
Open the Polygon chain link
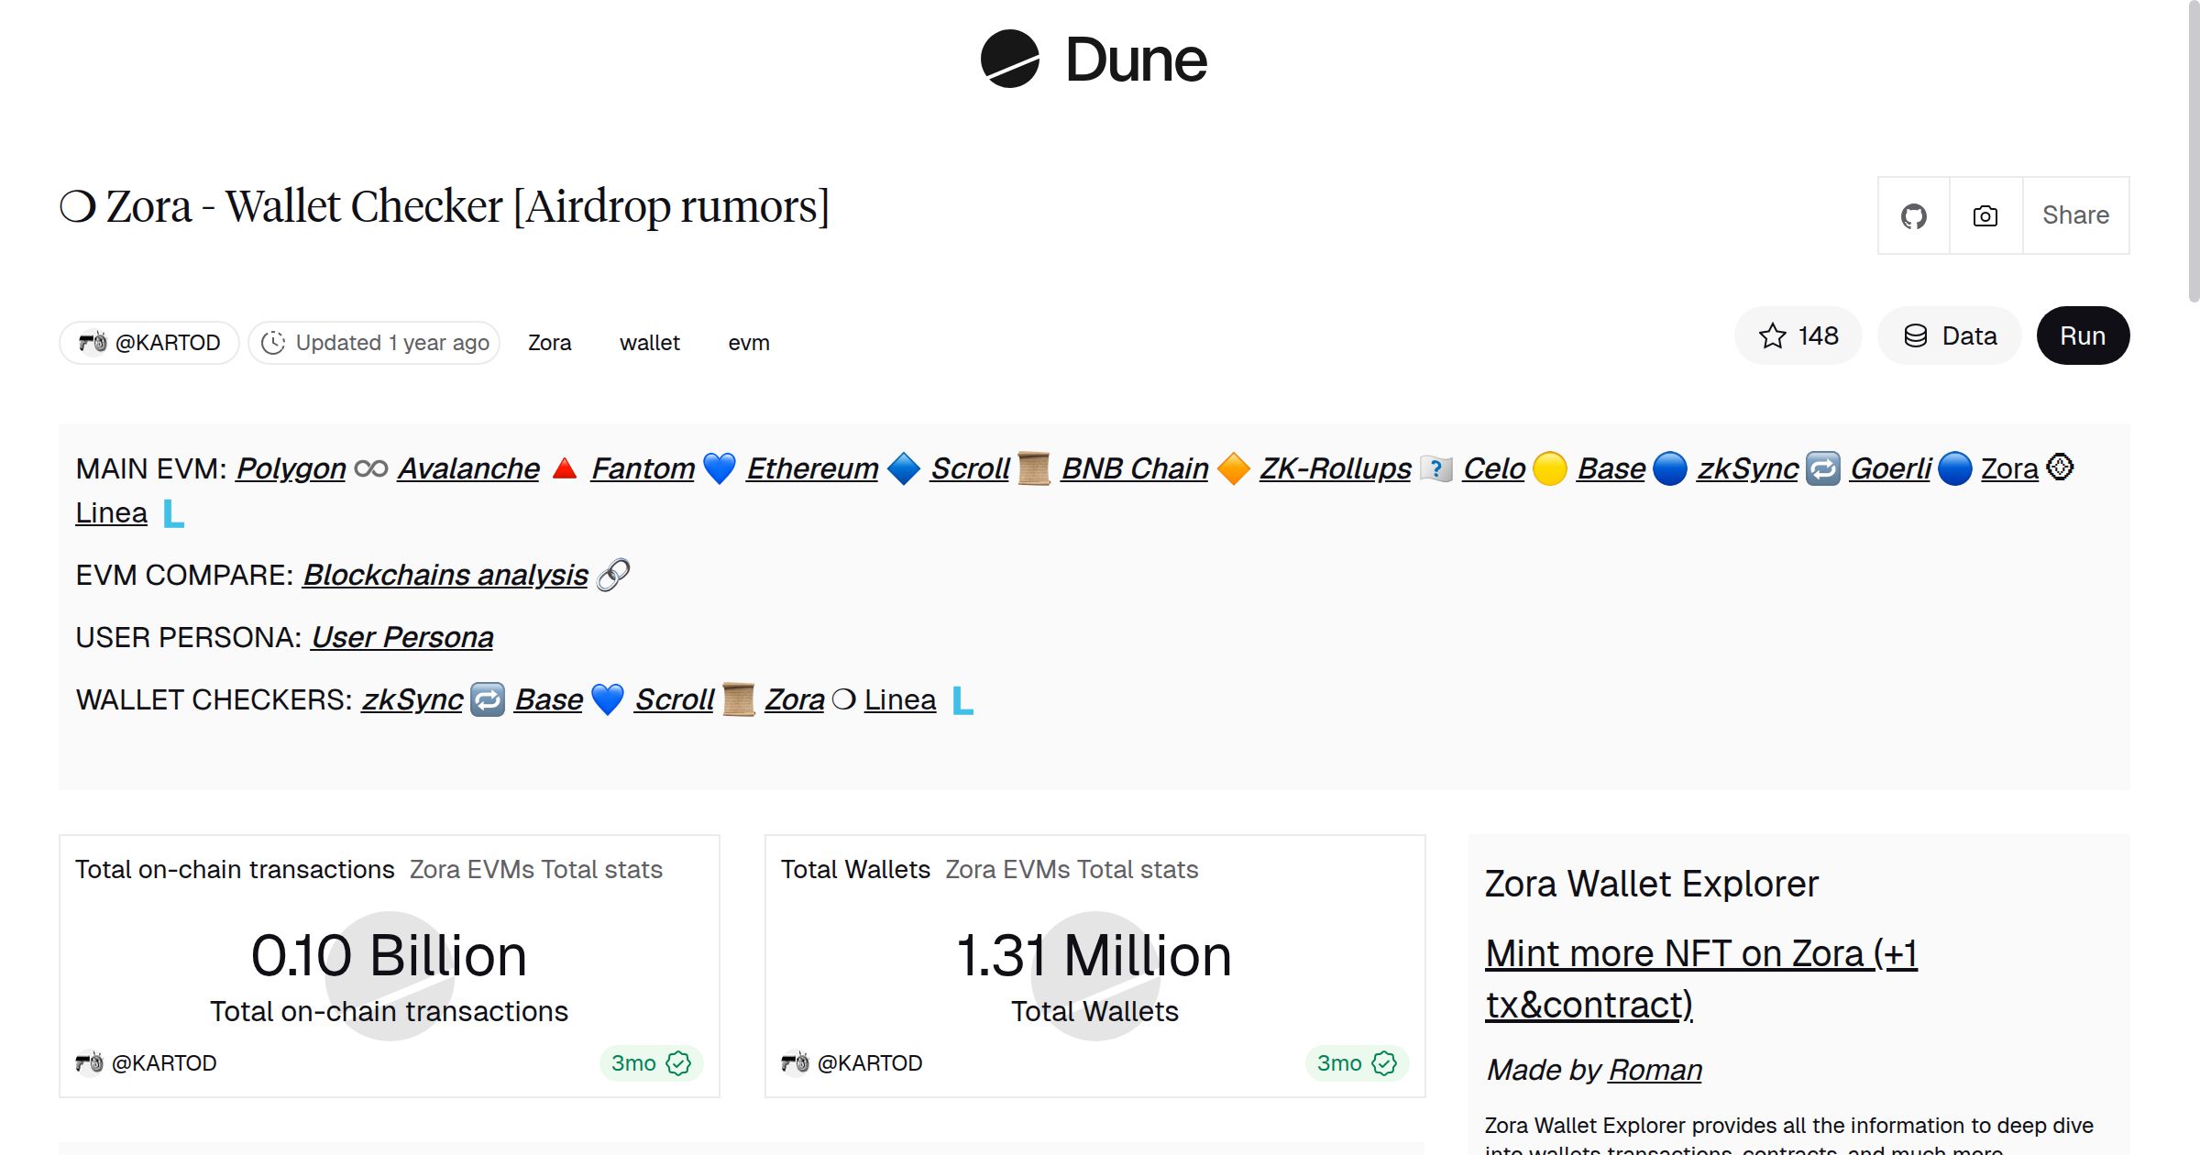(x=290, y=468)
